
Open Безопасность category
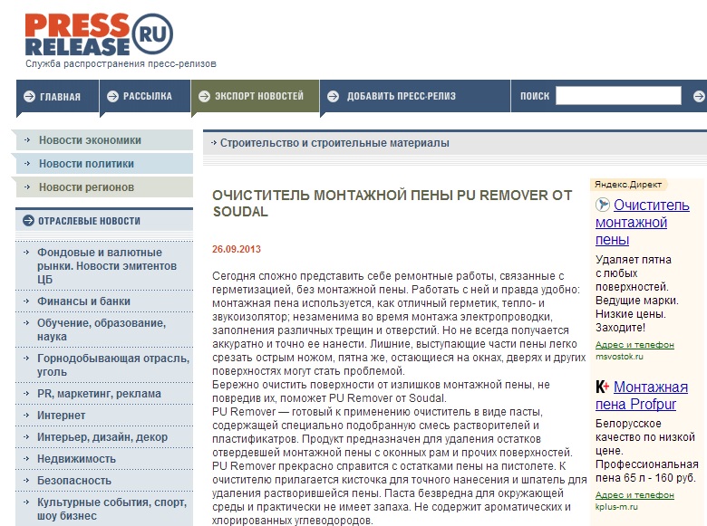click(74, 480)
